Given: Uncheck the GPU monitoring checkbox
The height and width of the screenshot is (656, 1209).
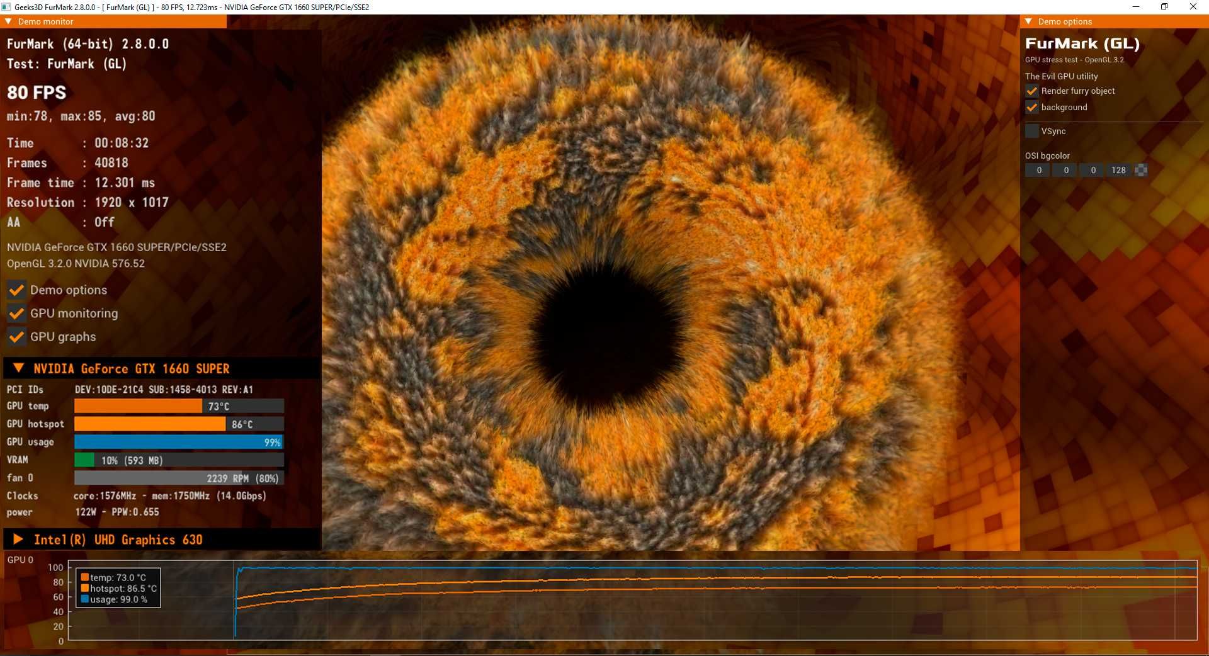Looking at the screenshot, I should coord(16,314).
